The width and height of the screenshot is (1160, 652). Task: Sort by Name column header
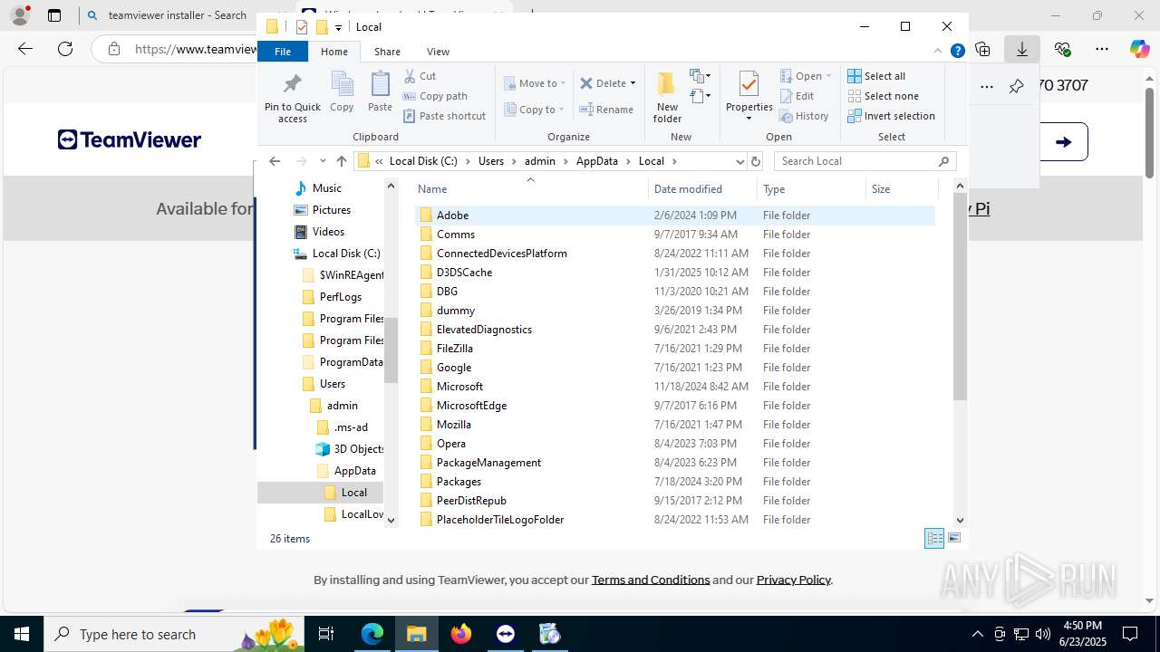pyautogui.click(x=530, y=189)
